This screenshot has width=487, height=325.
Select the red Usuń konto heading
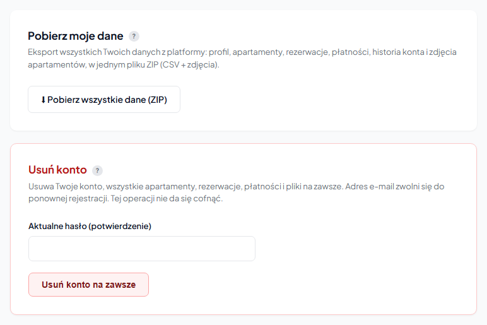[57, 170]
